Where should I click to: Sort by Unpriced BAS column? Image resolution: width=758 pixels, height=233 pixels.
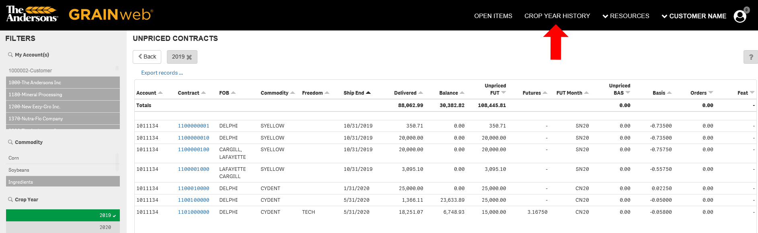pos(620,89)
